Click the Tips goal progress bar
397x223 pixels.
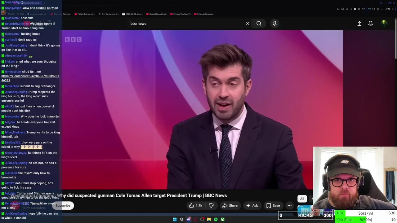pos(366,213)
